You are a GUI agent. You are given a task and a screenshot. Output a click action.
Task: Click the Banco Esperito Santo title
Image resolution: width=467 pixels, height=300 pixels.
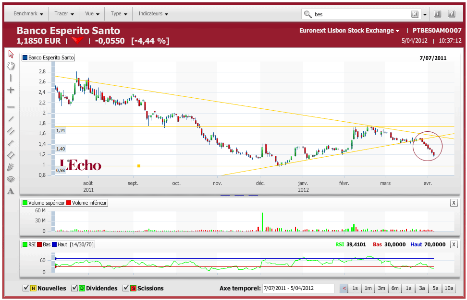point(69,31)
